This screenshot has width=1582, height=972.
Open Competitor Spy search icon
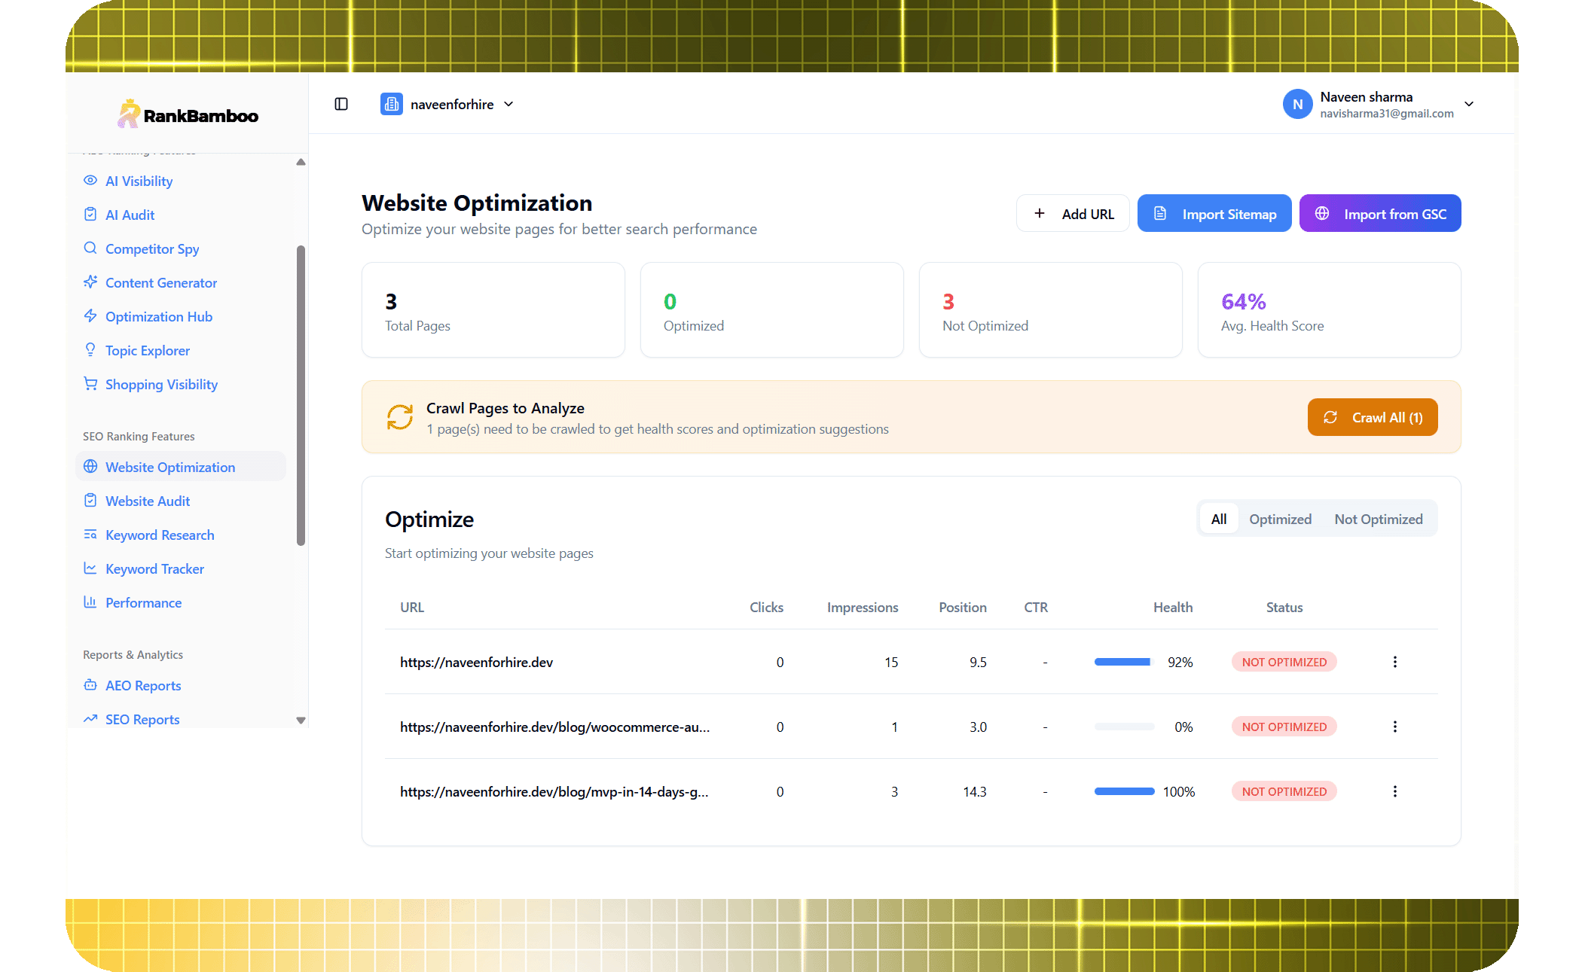(90, 248)
